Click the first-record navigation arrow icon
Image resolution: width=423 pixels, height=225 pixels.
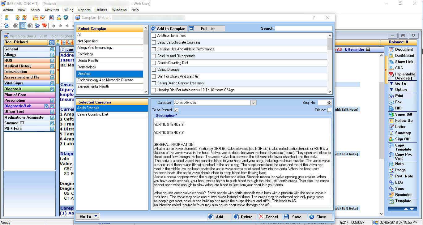(53, 26)
